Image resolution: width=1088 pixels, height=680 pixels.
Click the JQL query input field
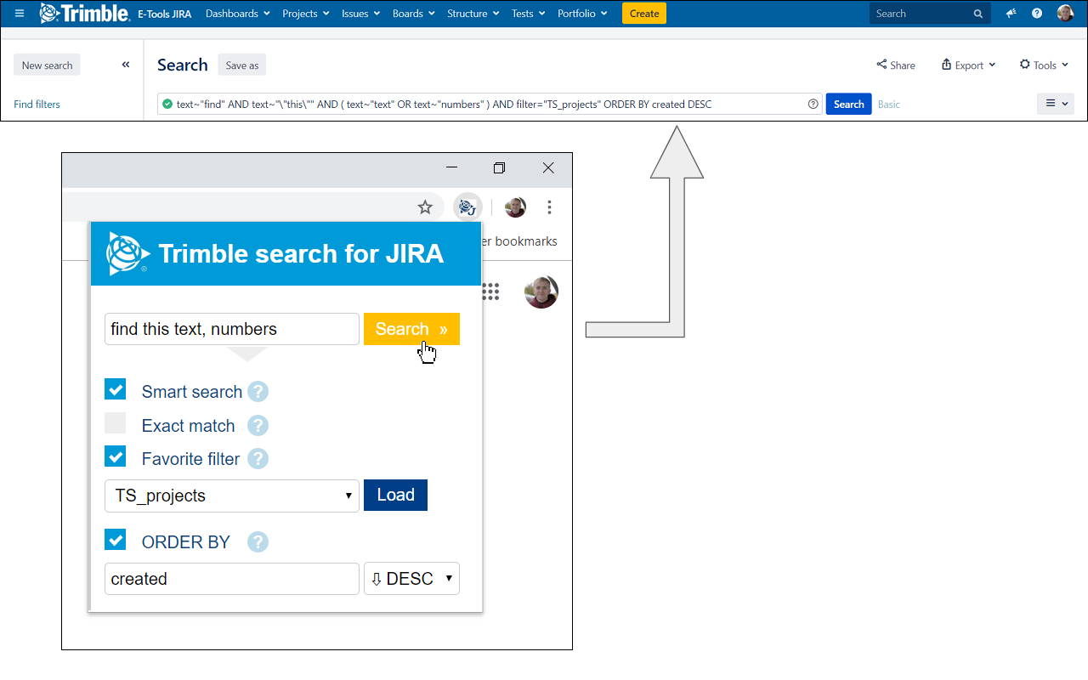pos(490,104)
